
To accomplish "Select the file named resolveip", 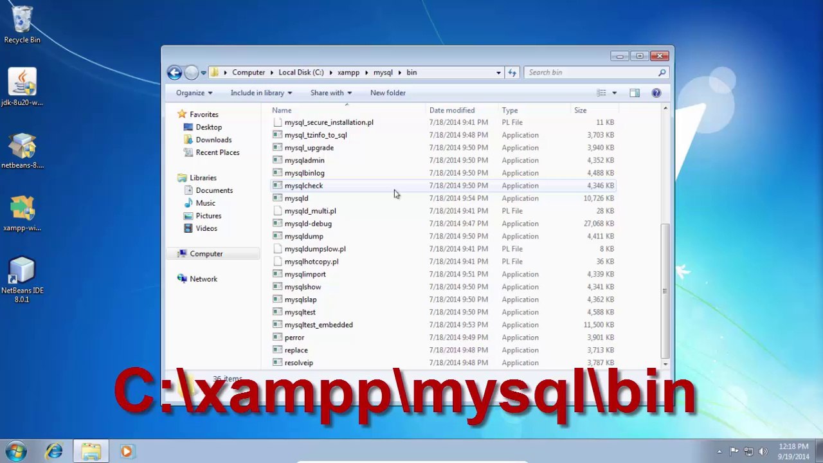I will pyautogui.click(x=298, y=363).
